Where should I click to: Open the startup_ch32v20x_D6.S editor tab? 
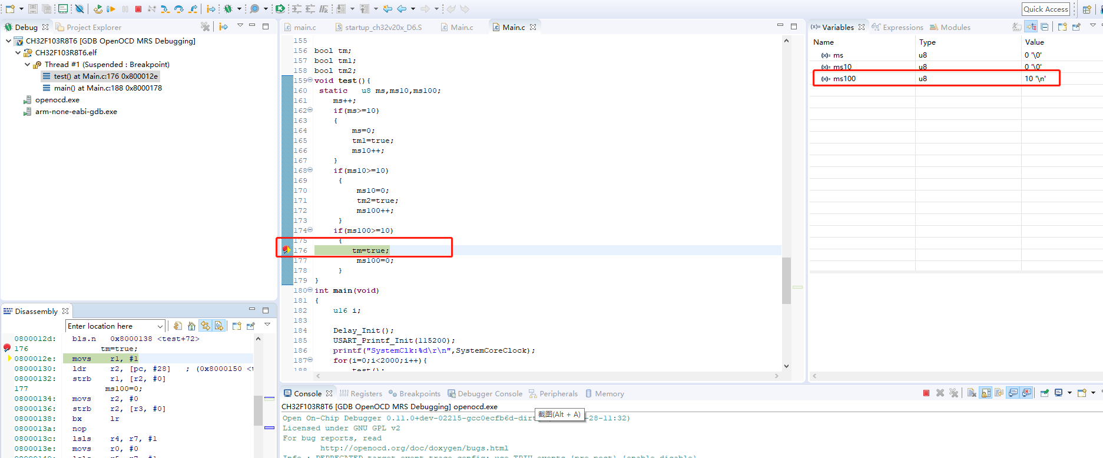(x=379, y=27)
